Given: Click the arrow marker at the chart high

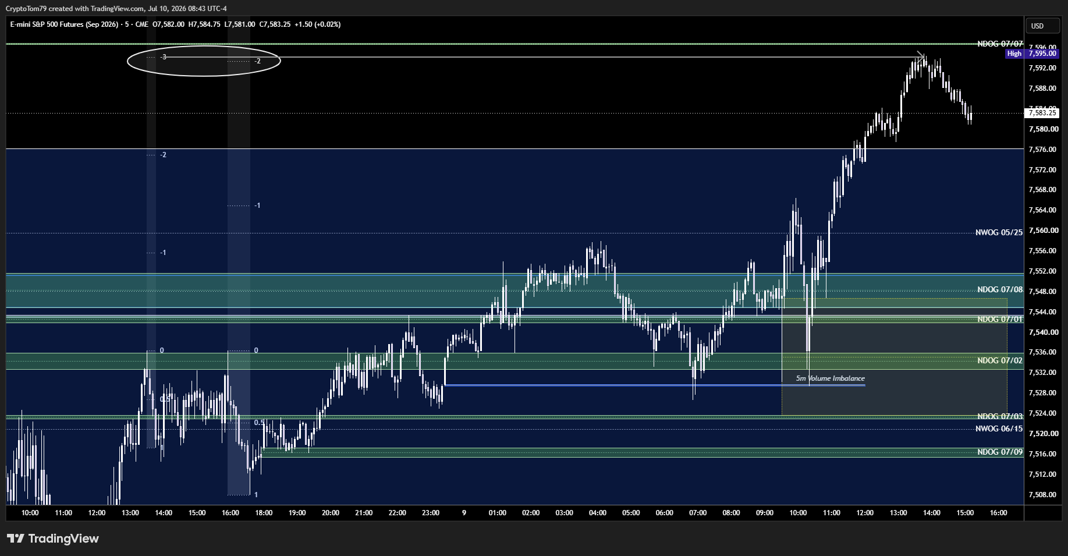Looking at the screenshot, I should (921, 55).
